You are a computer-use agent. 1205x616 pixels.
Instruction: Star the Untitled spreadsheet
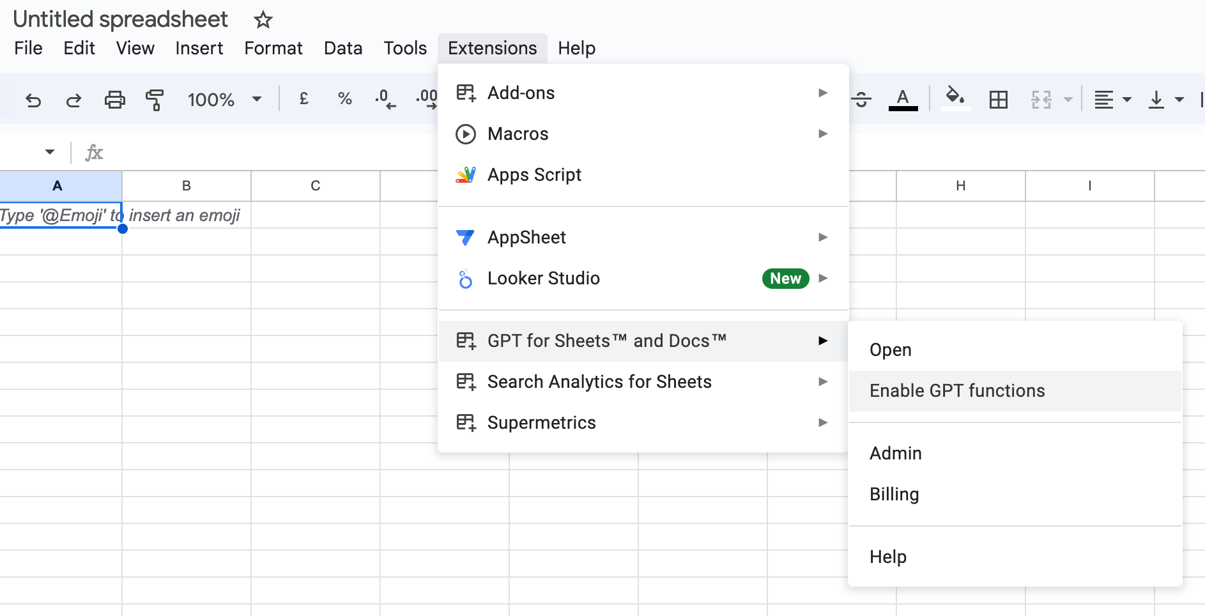(x=263, y=20)
